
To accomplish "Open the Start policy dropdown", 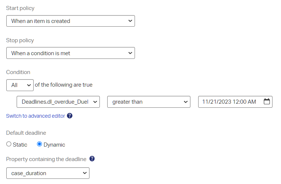I will click(x=70, y=21).
